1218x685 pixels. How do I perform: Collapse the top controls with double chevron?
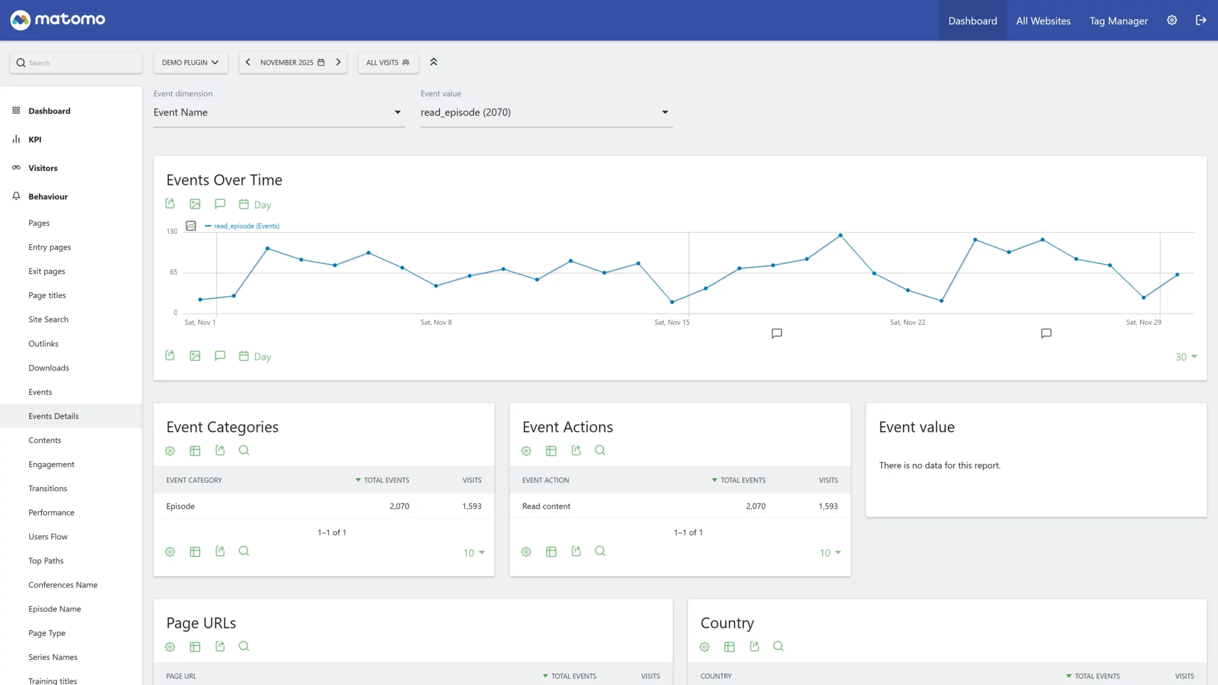coord(434,62)
